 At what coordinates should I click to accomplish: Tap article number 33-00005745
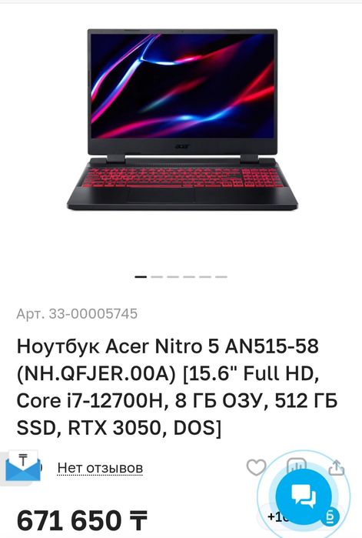[x=77, y=313]
